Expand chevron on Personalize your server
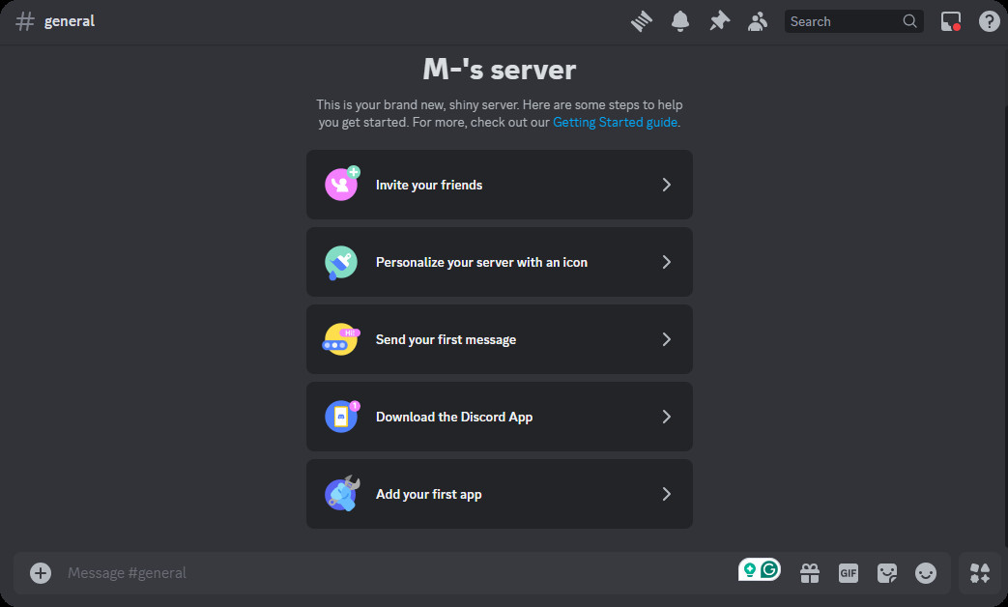 667,262
